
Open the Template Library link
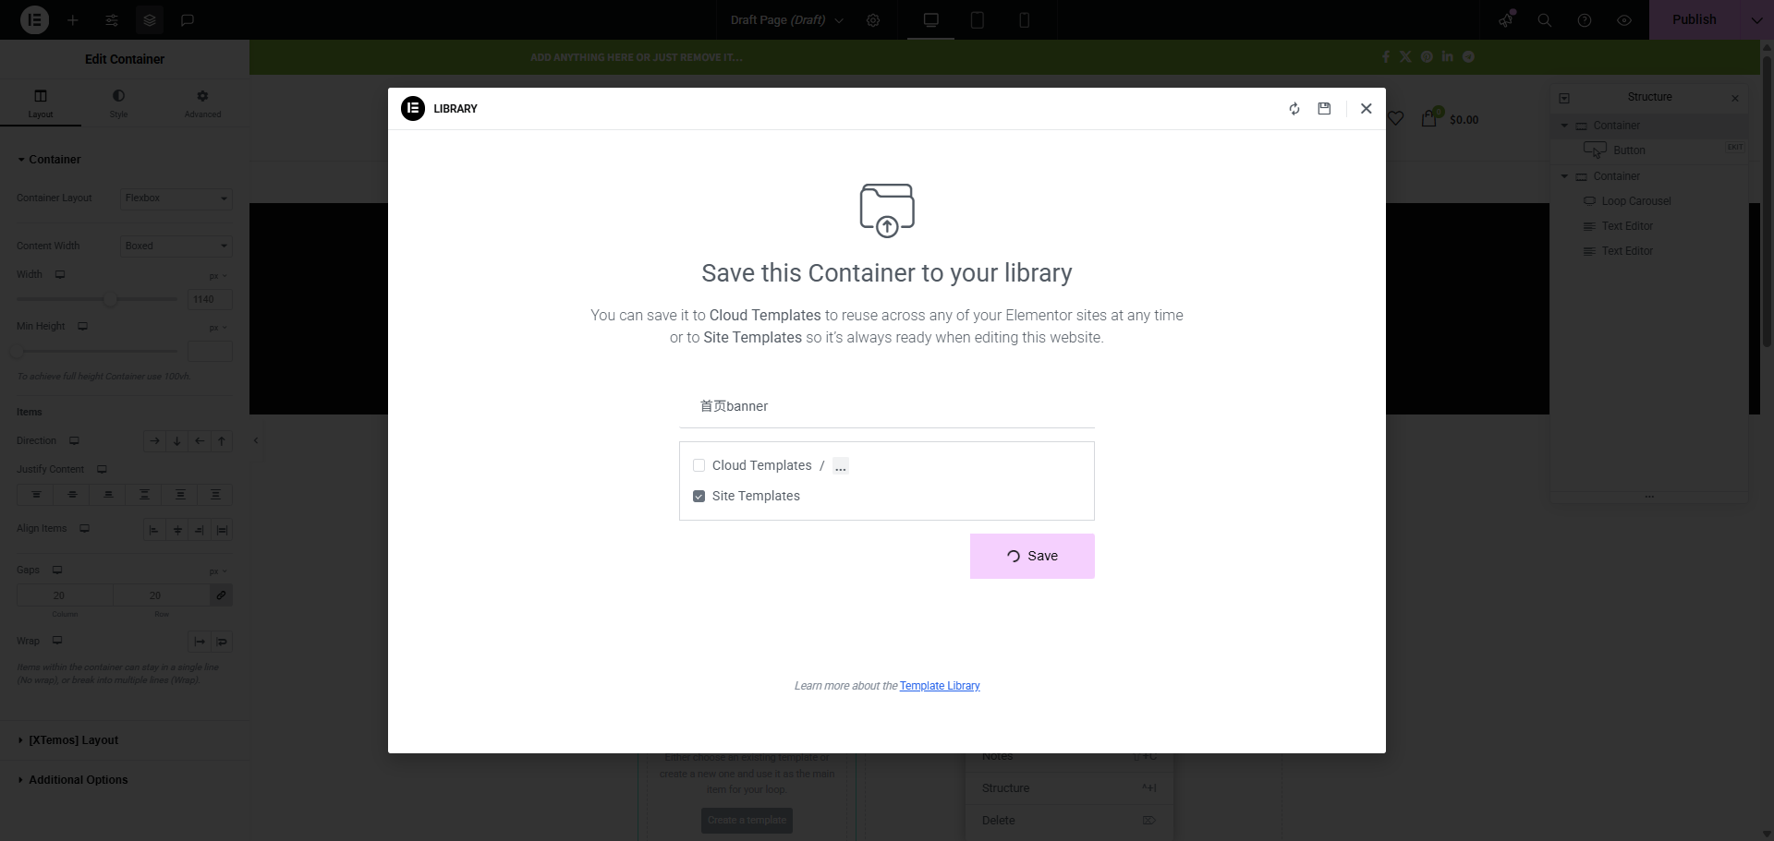(940, 686)
